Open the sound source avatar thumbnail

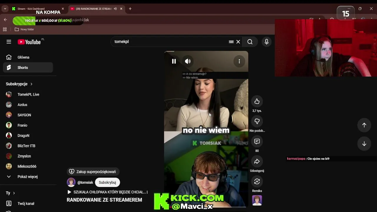click(257, 200)
